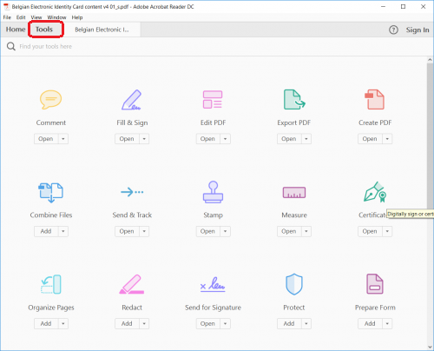The width and height of the screenshot is (434, 351).
Task: Select the Stamp tool icon
Action: point(213,192)
